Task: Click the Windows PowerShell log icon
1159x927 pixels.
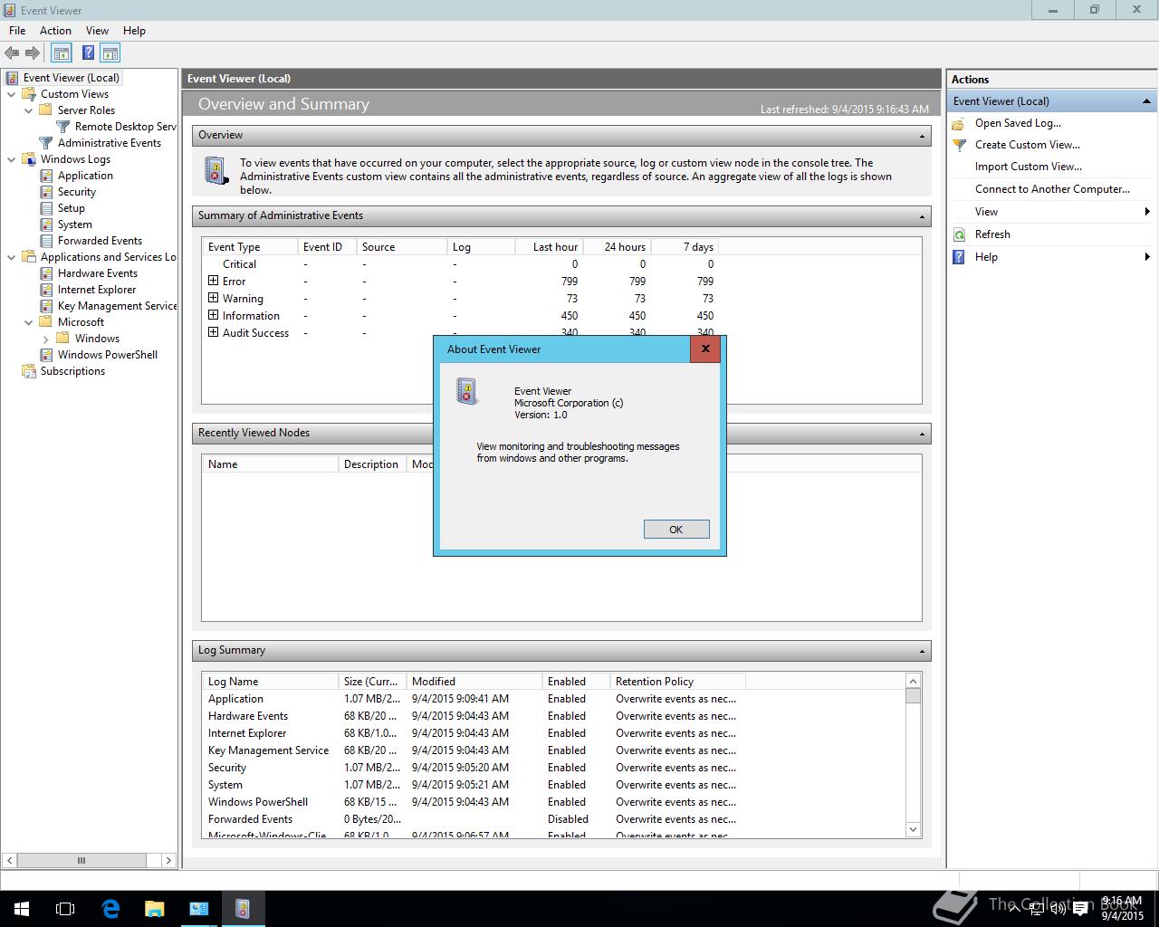Action: (x=46, y=355)
